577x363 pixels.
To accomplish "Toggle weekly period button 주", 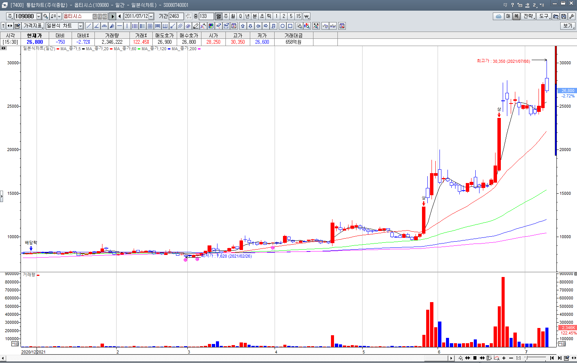I will [x=226, y=16].
